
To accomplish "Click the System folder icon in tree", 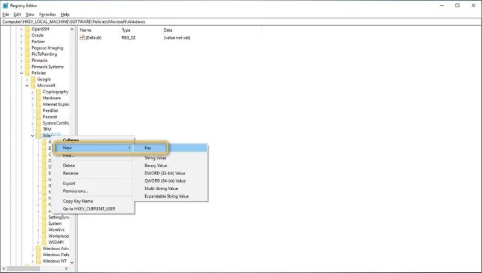I will point(44,224).
